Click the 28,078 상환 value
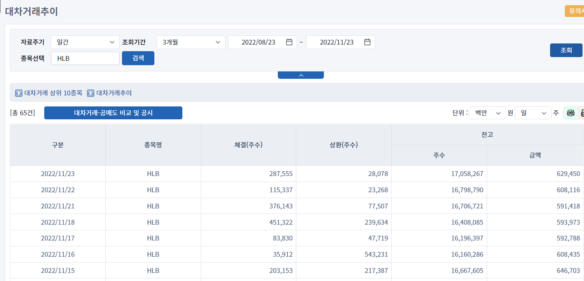The width and height of the screenshot is (584, 281). pos(378,174)
